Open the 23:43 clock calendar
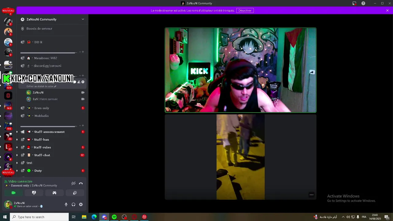Viewport: 393px width, 221px height. pos(375,217)
